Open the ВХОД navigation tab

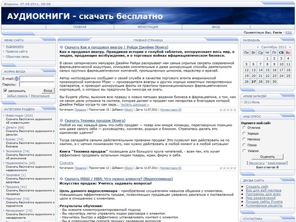click(x=216, y=27)
